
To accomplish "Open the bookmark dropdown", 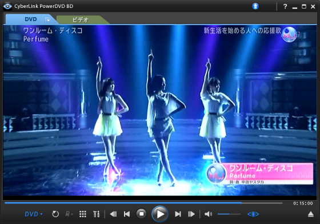I will pyautogui.click(x=69, y=214).
